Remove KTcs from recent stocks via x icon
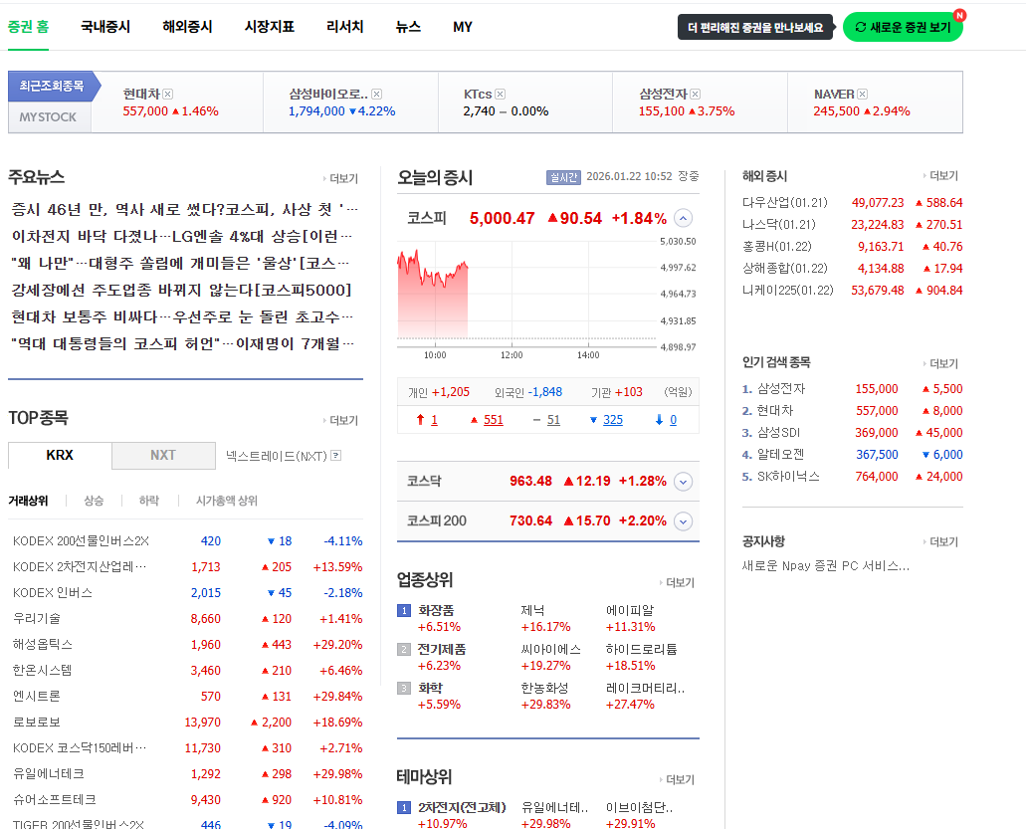The width and height of the screenshot is (1026, 829). tap(501, 95)
